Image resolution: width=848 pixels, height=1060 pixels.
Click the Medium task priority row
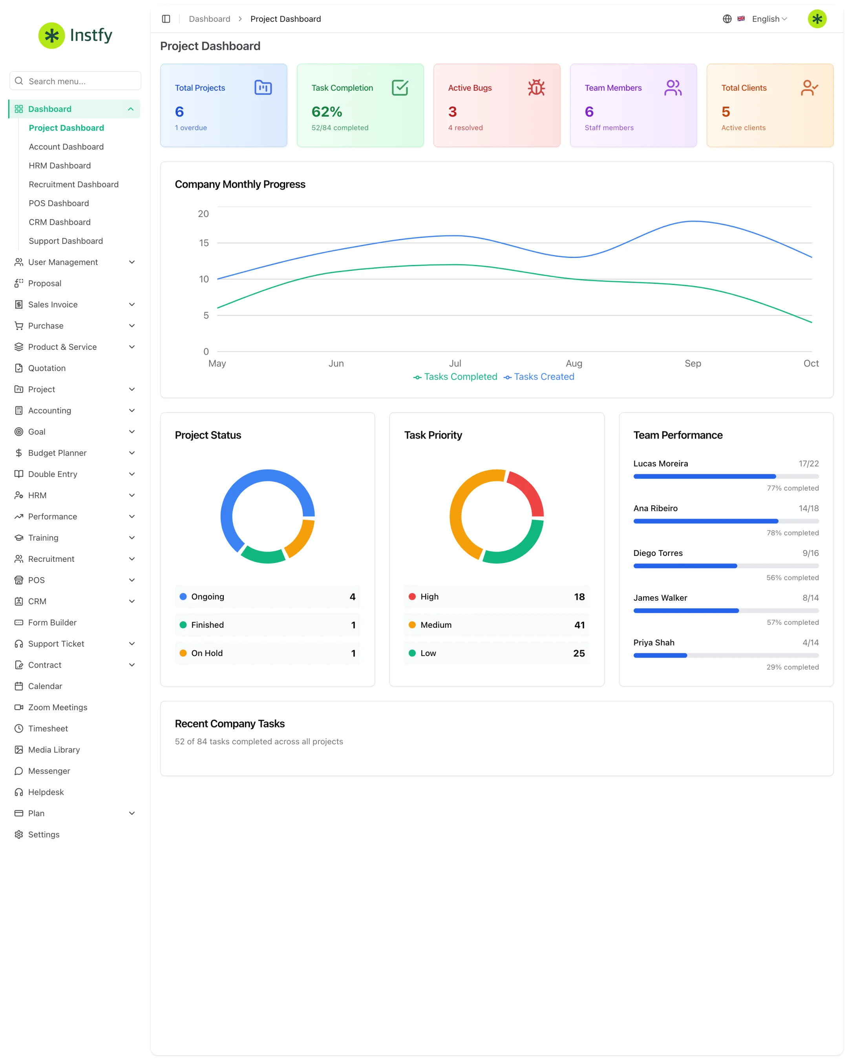497,625
